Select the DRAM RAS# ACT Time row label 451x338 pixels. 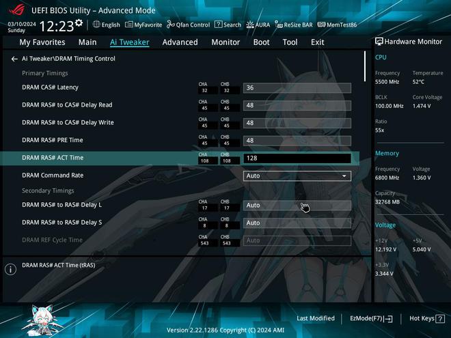point(53,158)
